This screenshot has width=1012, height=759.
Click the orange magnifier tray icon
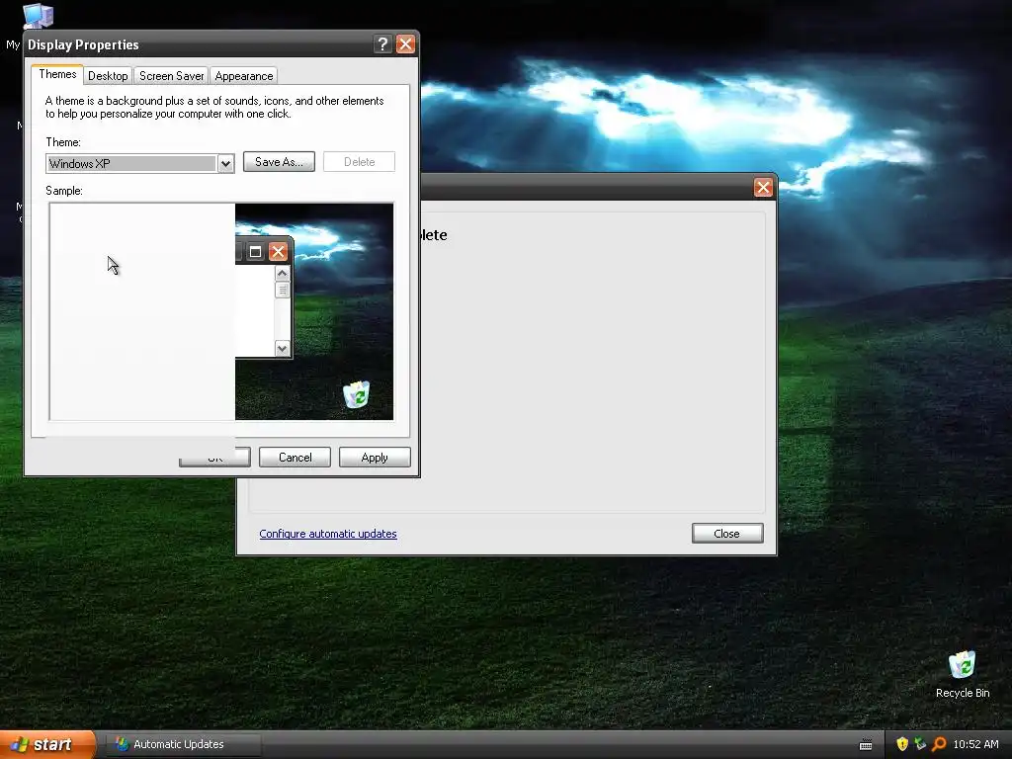939,744
